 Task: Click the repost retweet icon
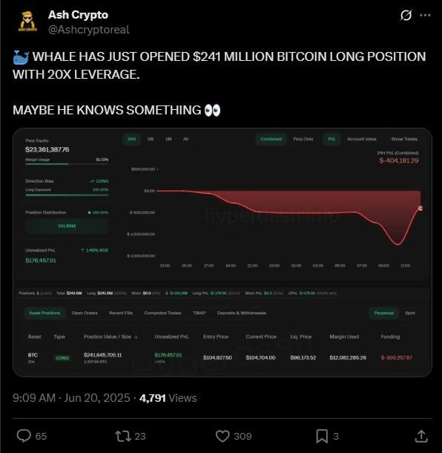click(x=123, y=436)
